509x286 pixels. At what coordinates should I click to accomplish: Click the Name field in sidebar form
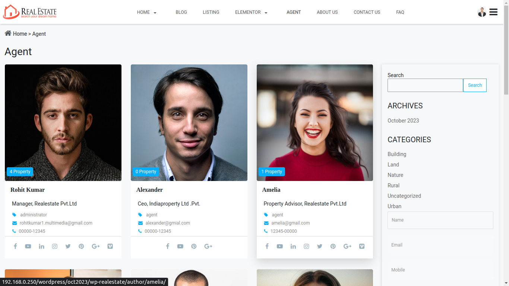[x=440, y=220]
